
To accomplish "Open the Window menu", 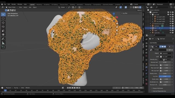I will [x=20, y=4].
